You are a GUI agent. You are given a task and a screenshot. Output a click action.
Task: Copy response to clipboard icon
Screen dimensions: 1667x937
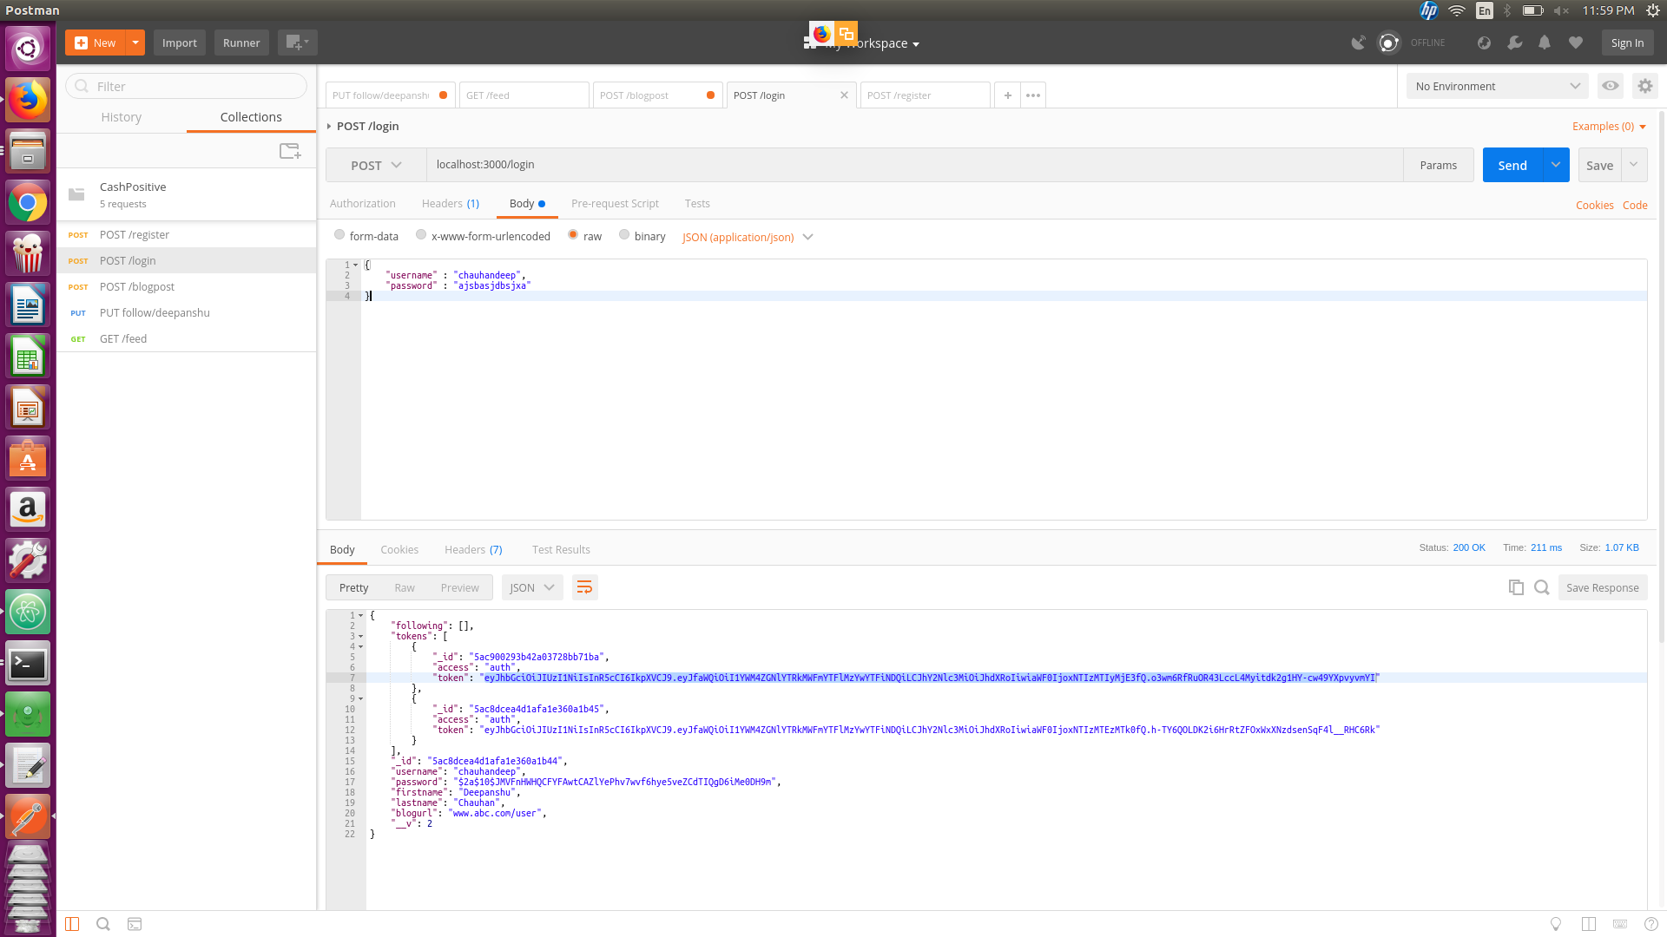[x=1516, y=587]
